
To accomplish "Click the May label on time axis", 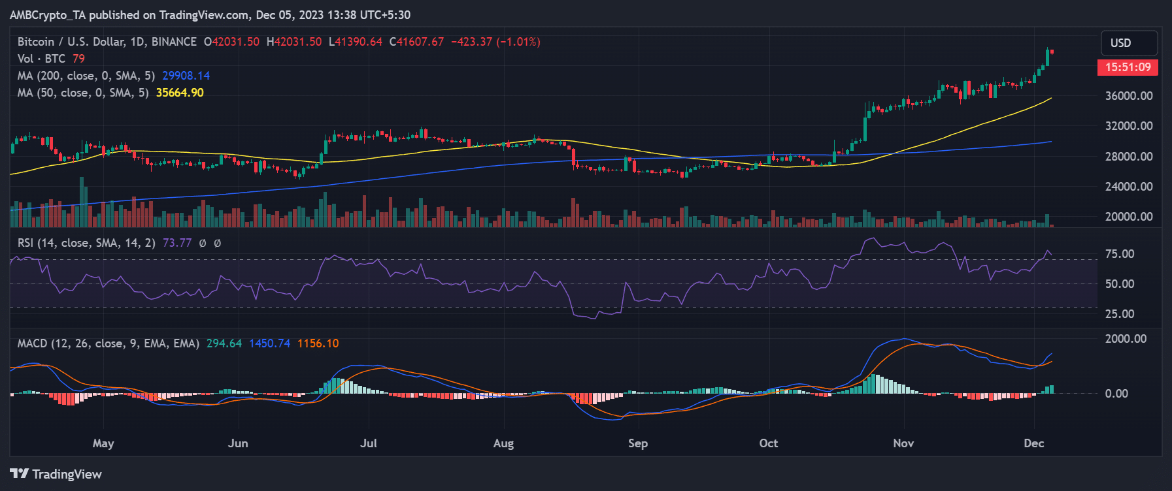I will click(x=103, y=443).
